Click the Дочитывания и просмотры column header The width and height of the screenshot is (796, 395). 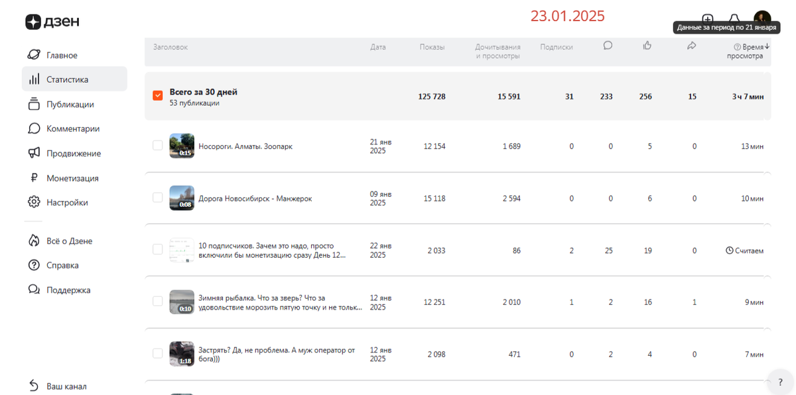(497, 51)
